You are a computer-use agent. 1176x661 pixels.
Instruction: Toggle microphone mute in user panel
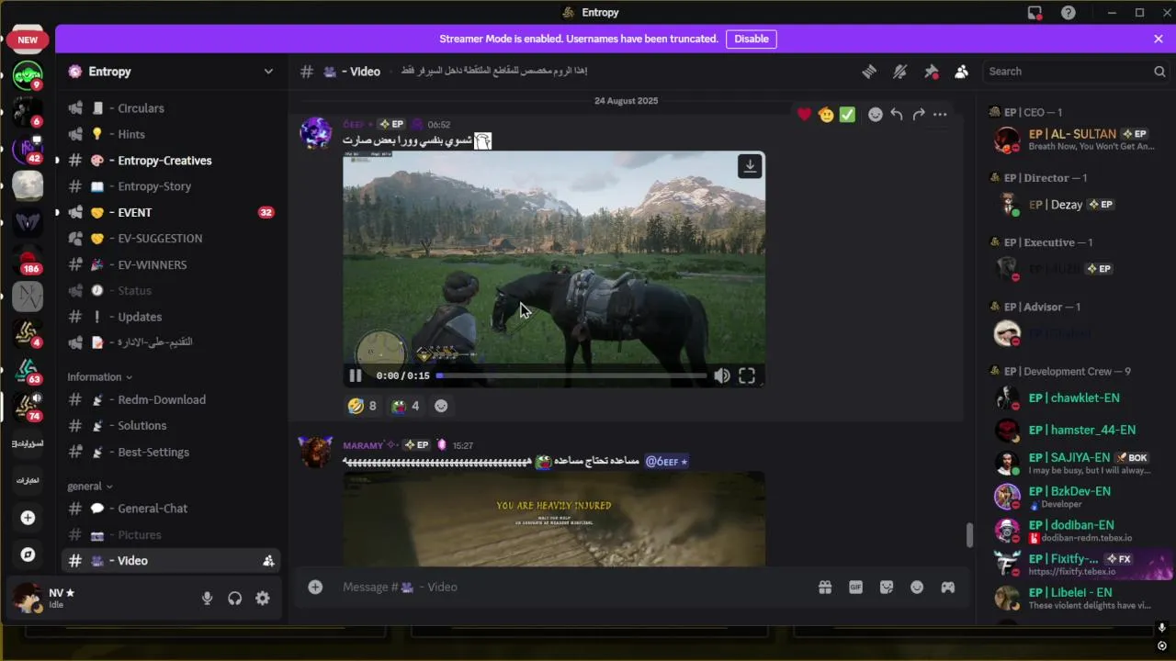tap(207, 598)
